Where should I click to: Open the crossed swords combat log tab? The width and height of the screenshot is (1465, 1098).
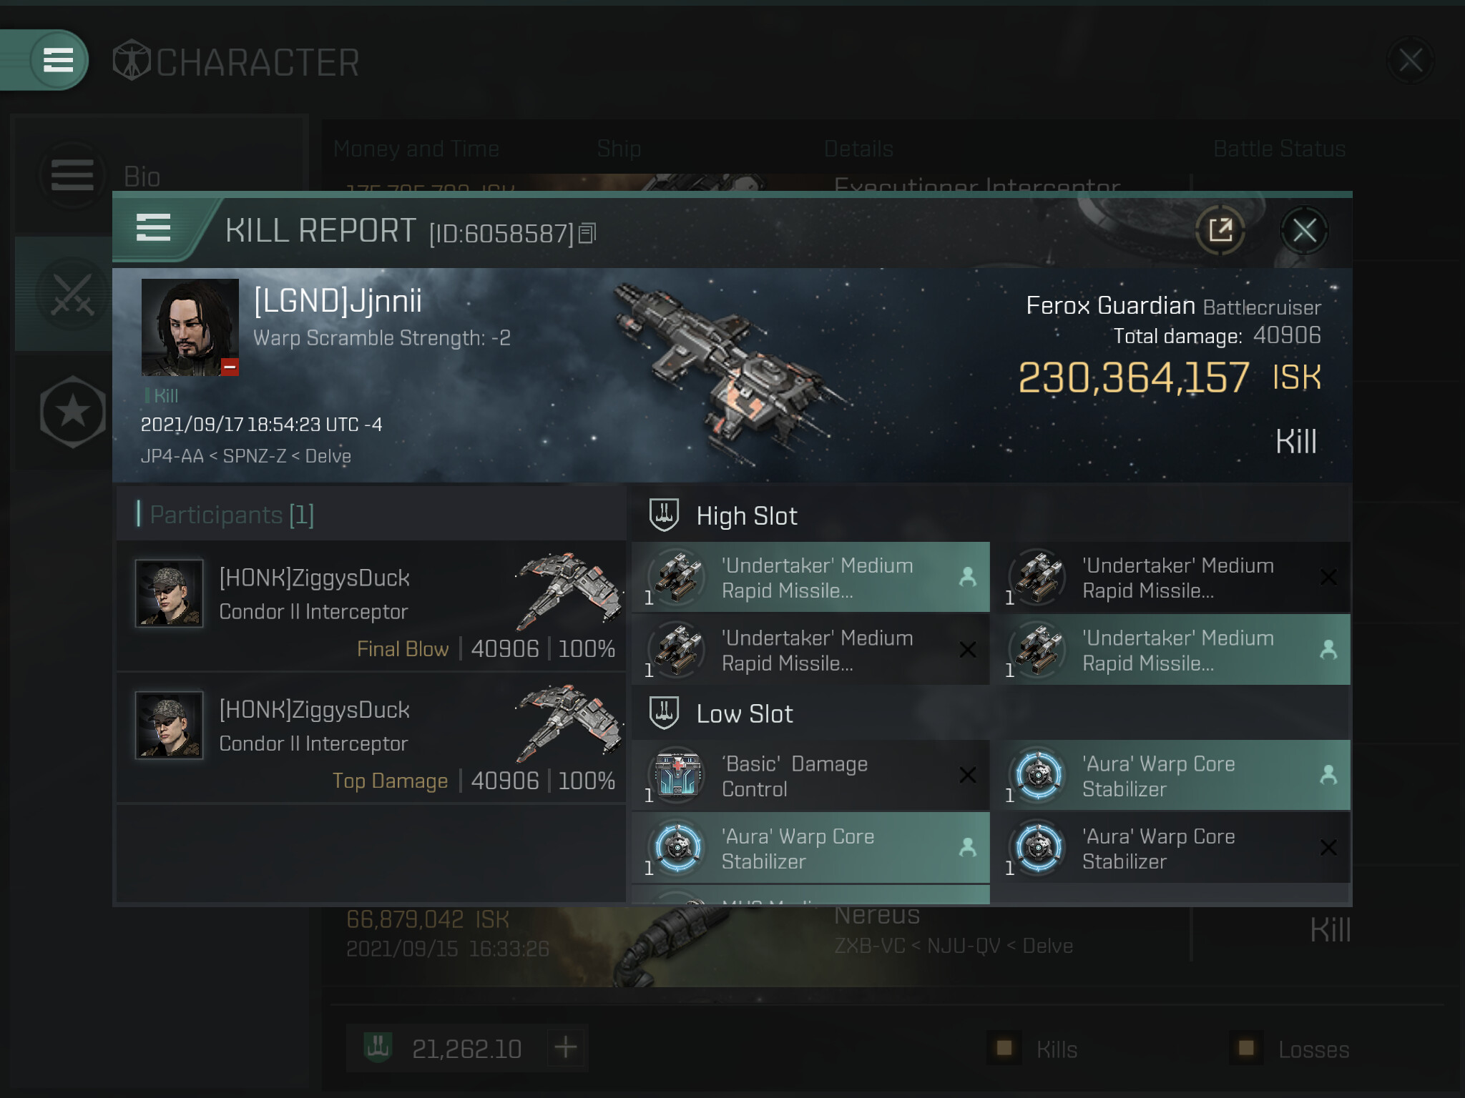click(x=72, y=294)
